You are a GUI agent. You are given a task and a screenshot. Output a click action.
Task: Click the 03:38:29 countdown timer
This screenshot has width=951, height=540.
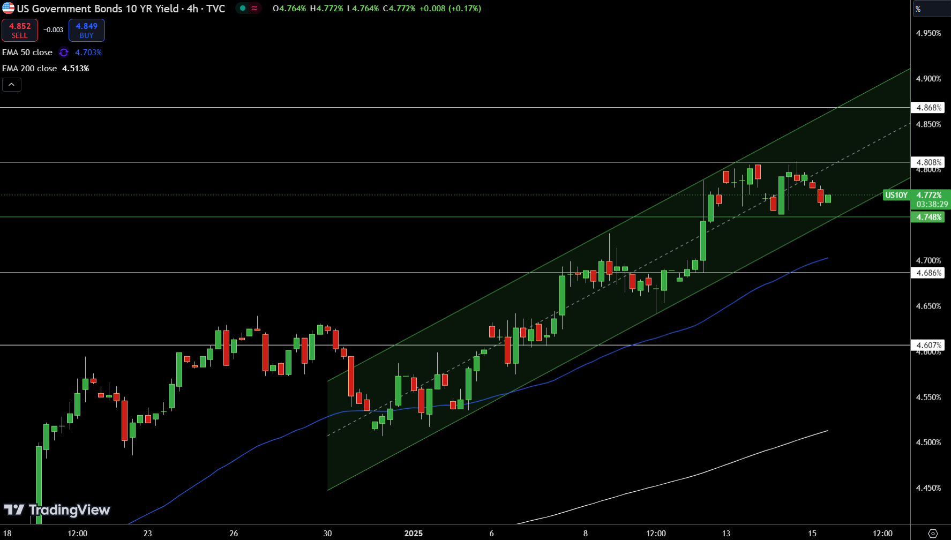932,204
